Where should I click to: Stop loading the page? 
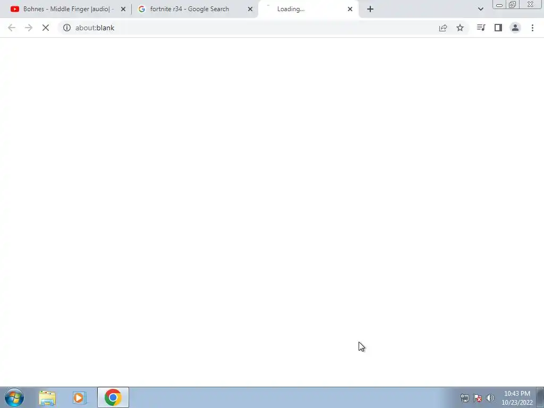(46, 28)
